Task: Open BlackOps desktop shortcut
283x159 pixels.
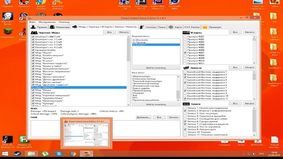Action: 8,19
